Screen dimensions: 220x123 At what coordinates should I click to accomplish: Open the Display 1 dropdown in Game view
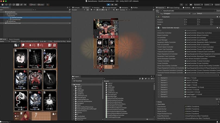pyautogui.click(x=15, y=41)
